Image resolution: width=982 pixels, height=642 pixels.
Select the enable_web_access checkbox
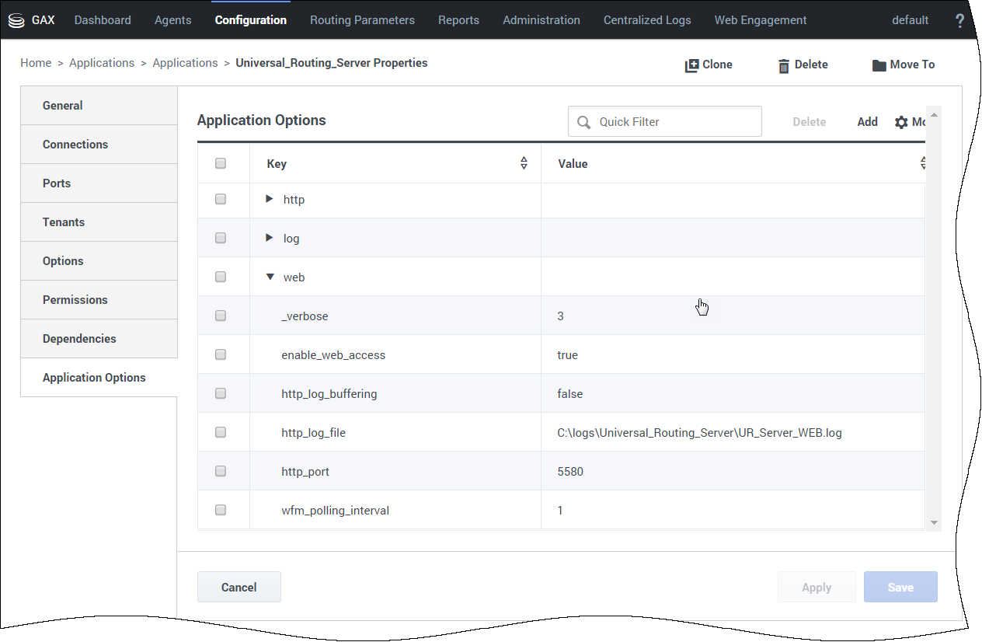(x=221, y=354)
